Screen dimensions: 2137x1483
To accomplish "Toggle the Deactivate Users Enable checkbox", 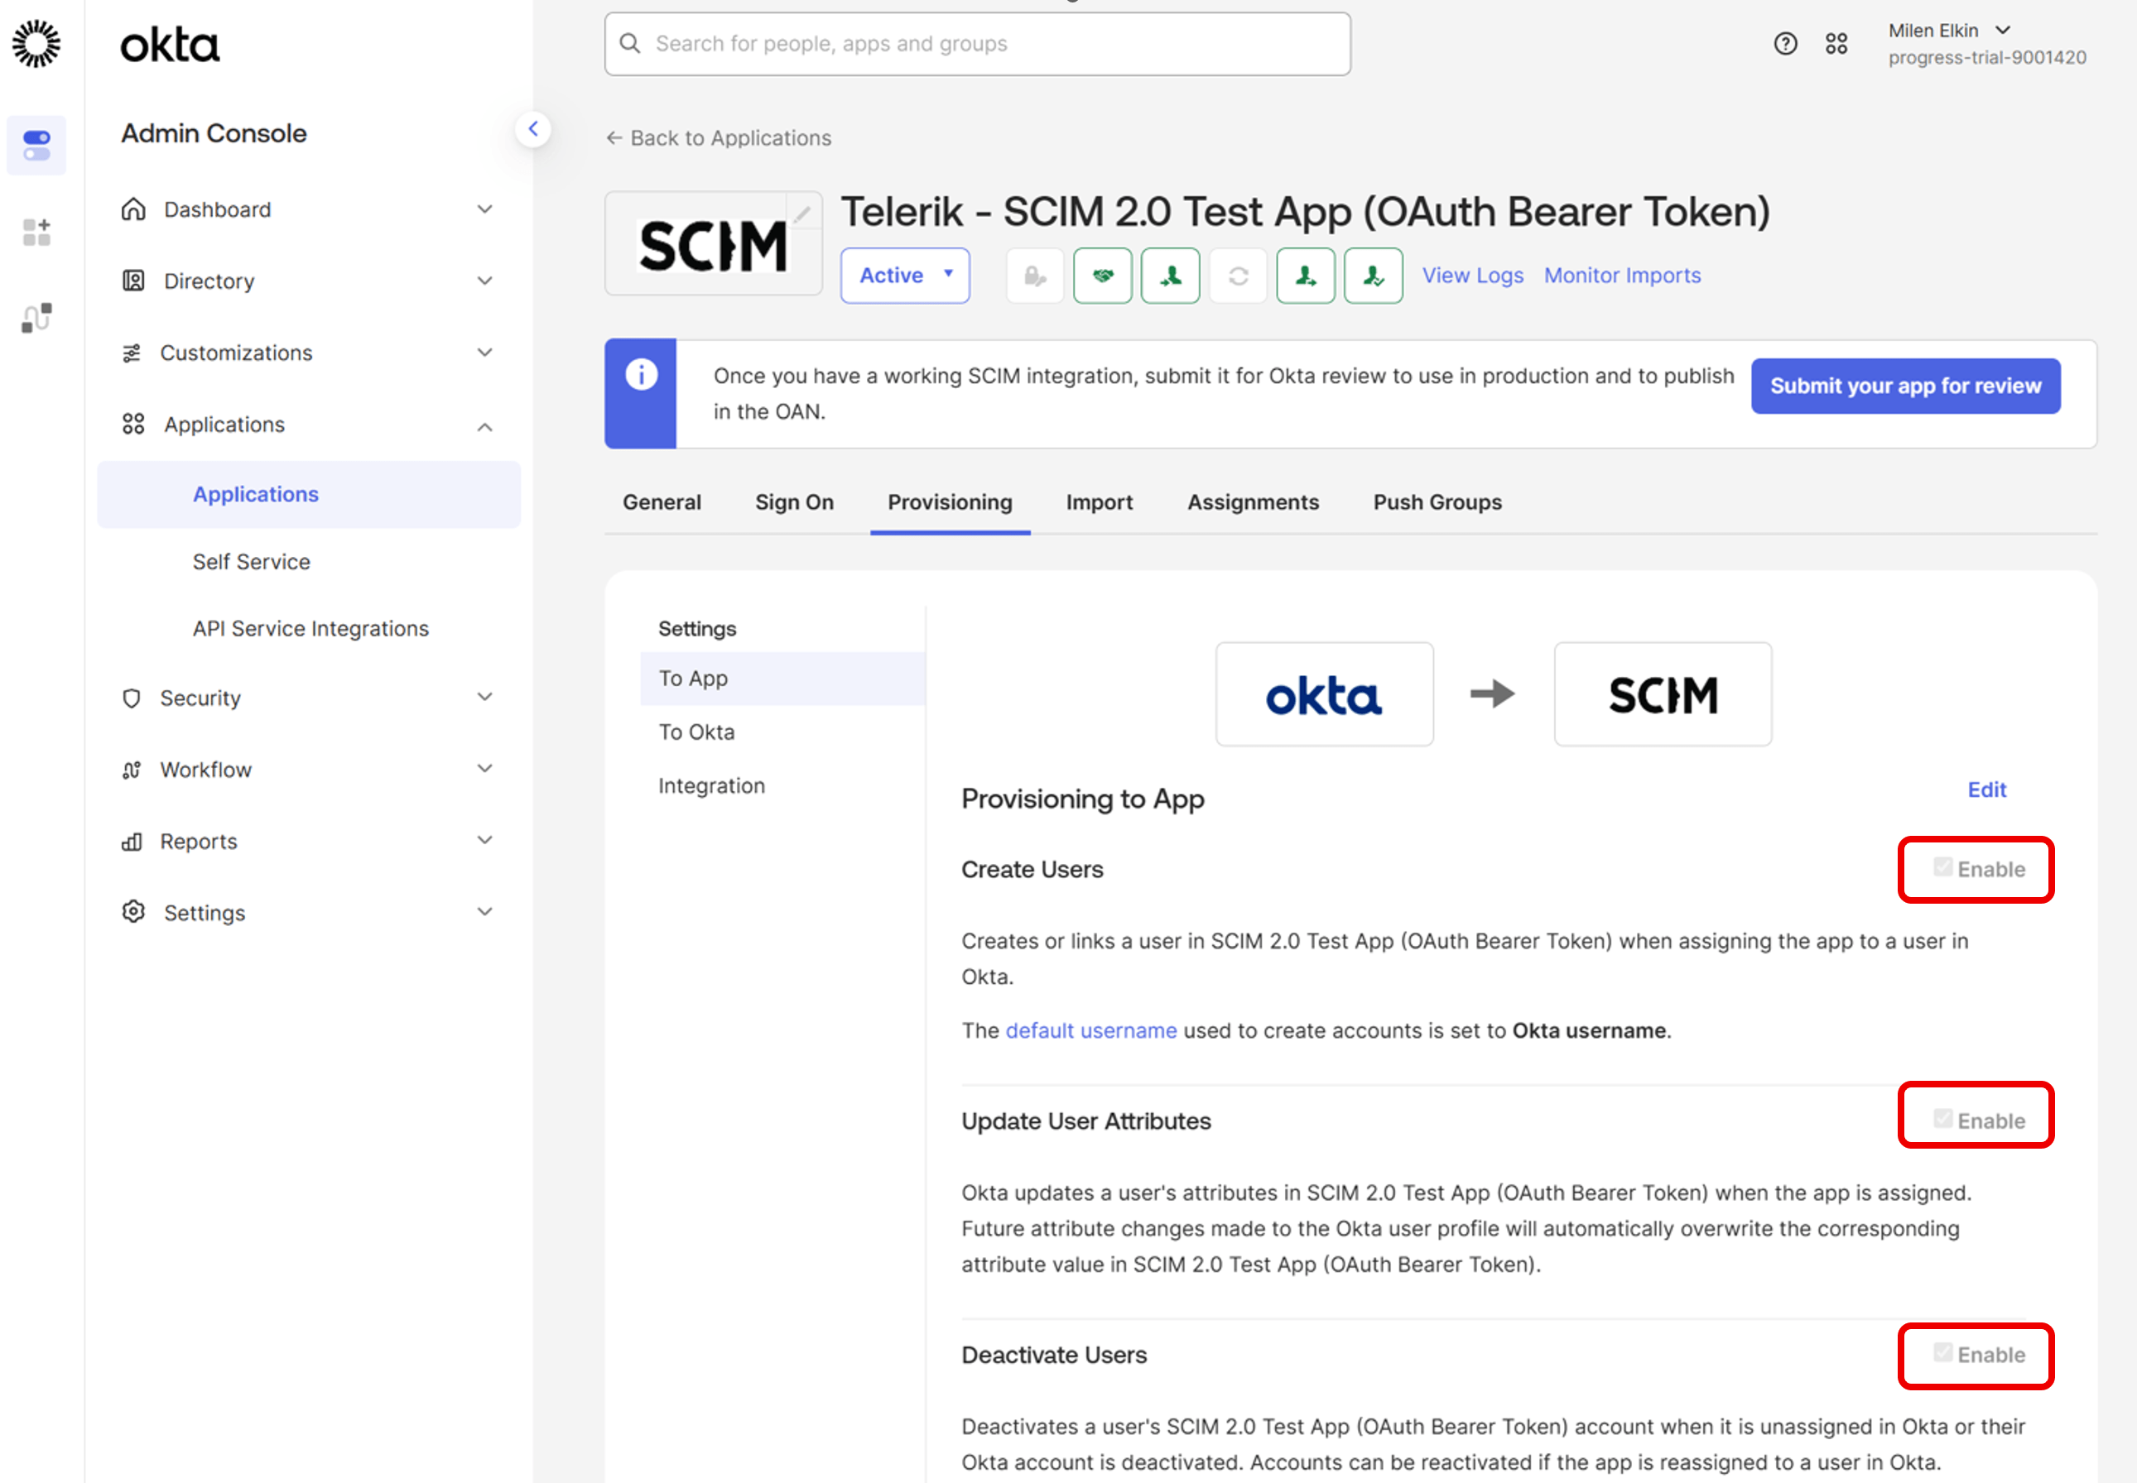I will coord(1942,1353).
